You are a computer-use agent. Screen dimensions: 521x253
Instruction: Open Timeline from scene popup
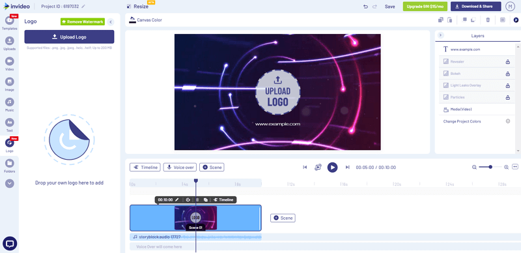tap(223, 200)
